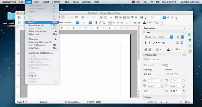The image size is (202, 107).
Task: Click the INSRT status bar field
Action: (x=90, y=102)
